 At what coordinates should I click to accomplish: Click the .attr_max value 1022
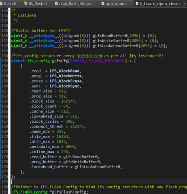pyautogui.click(x=61, y=142)
